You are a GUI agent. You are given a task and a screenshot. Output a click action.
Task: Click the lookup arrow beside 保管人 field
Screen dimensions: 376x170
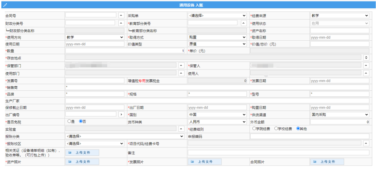click(x=366, y=65)
